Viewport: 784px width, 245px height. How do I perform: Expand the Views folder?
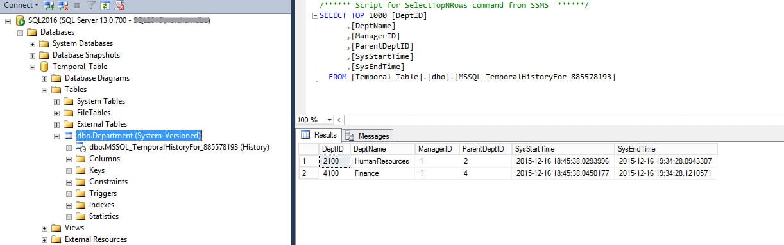click(45, 228)
